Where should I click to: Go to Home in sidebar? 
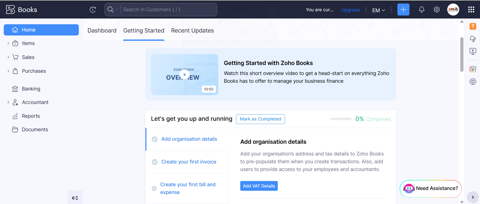(x=41, y=30)
